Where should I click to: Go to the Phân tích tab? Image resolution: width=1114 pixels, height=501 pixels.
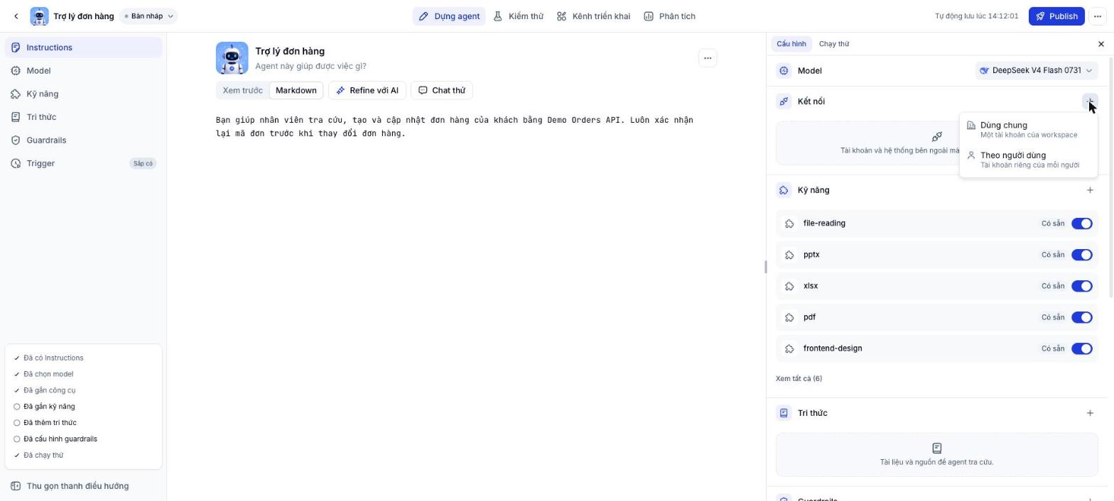click(669, 16)
